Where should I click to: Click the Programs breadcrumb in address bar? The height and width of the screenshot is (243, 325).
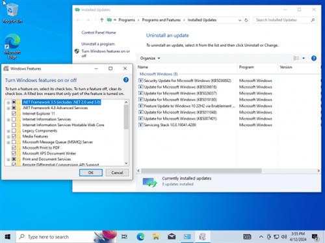127,20
